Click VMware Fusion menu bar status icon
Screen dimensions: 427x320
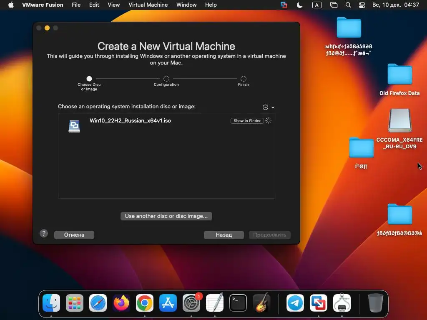(284, 5)
